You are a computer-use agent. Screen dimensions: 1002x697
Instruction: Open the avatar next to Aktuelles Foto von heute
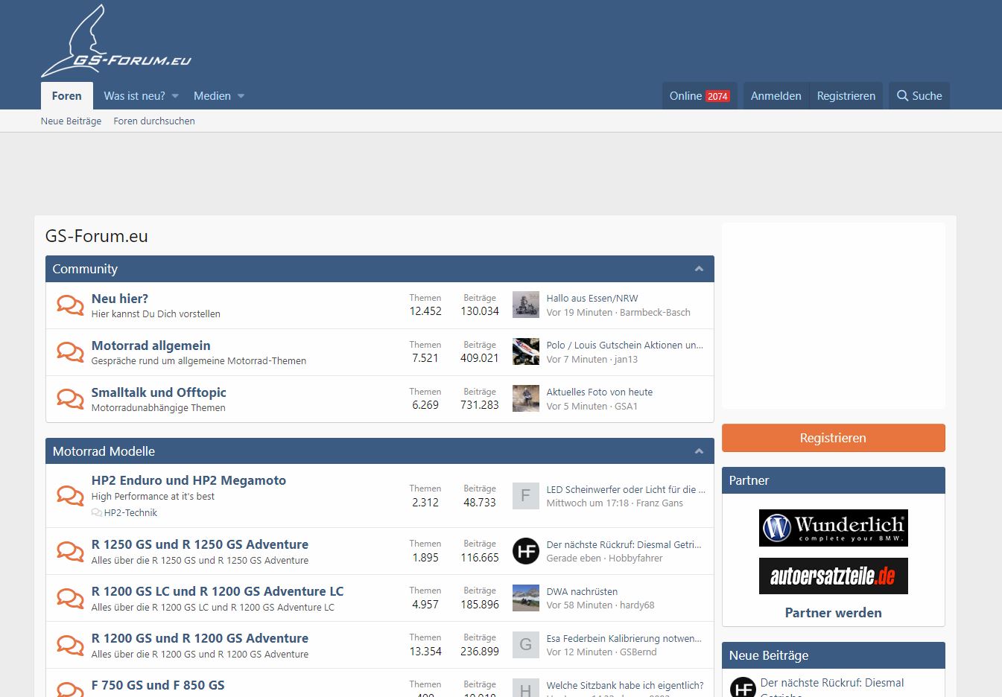pyautogui.click(x=526, y=399)
